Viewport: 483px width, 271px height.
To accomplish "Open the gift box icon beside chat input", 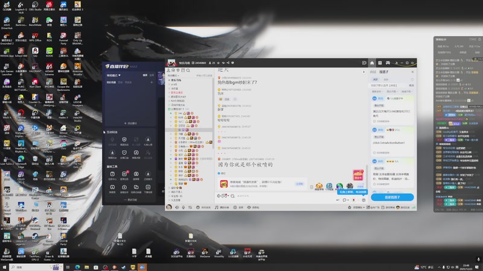I will pyautogui.click(x=363, y=200).
